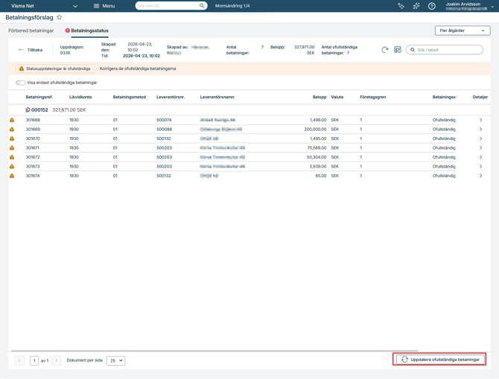Click the refresh icon beside table search

coord(385,50)
